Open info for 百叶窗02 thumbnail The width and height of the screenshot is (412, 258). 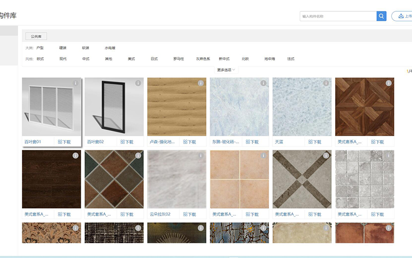pos(138,83)
